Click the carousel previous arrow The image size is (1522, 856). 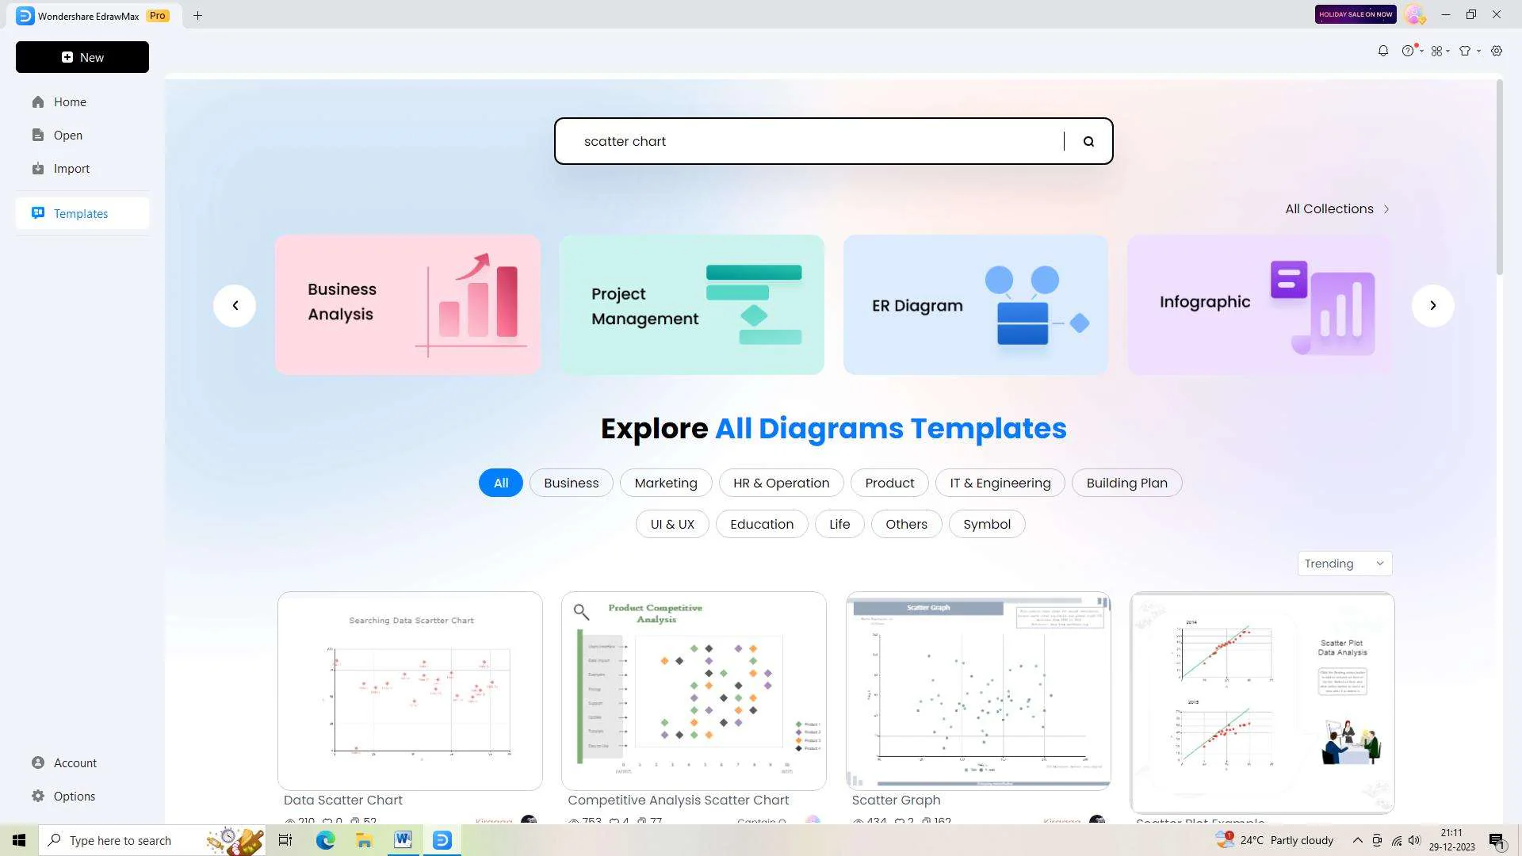click(234, 304)
